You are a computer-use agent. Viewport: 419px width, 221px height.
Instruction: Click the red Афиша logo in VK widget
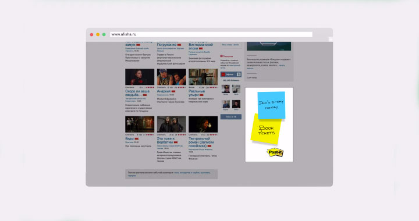(223, 74)
